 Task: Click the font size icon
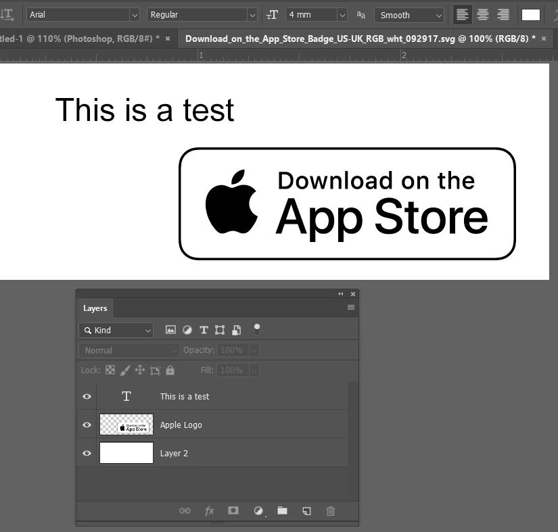[x=273, y=15]
